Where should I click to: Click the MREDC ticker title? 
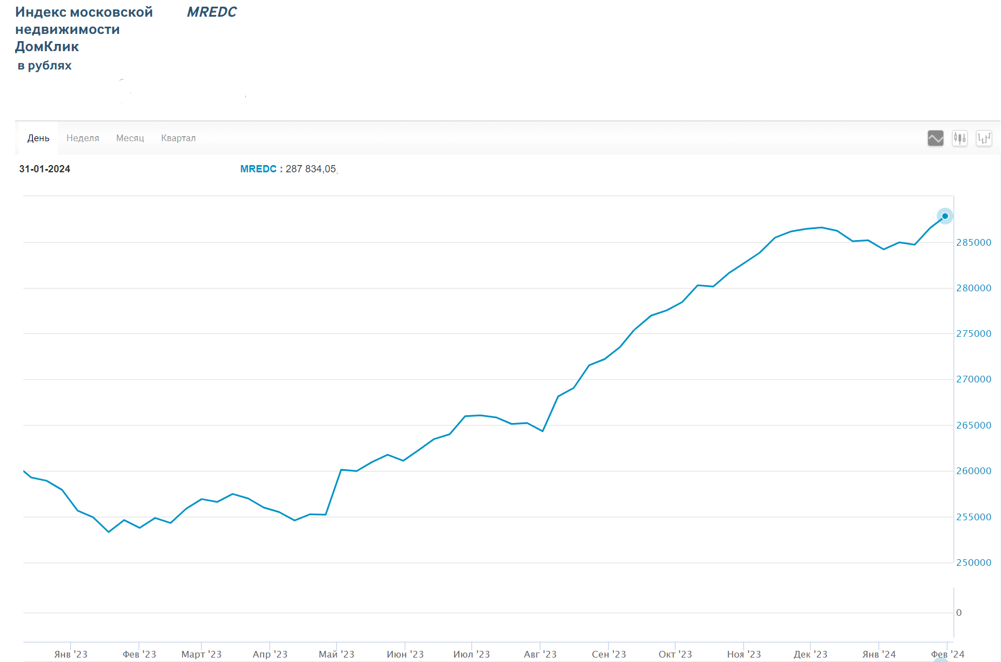212,12
